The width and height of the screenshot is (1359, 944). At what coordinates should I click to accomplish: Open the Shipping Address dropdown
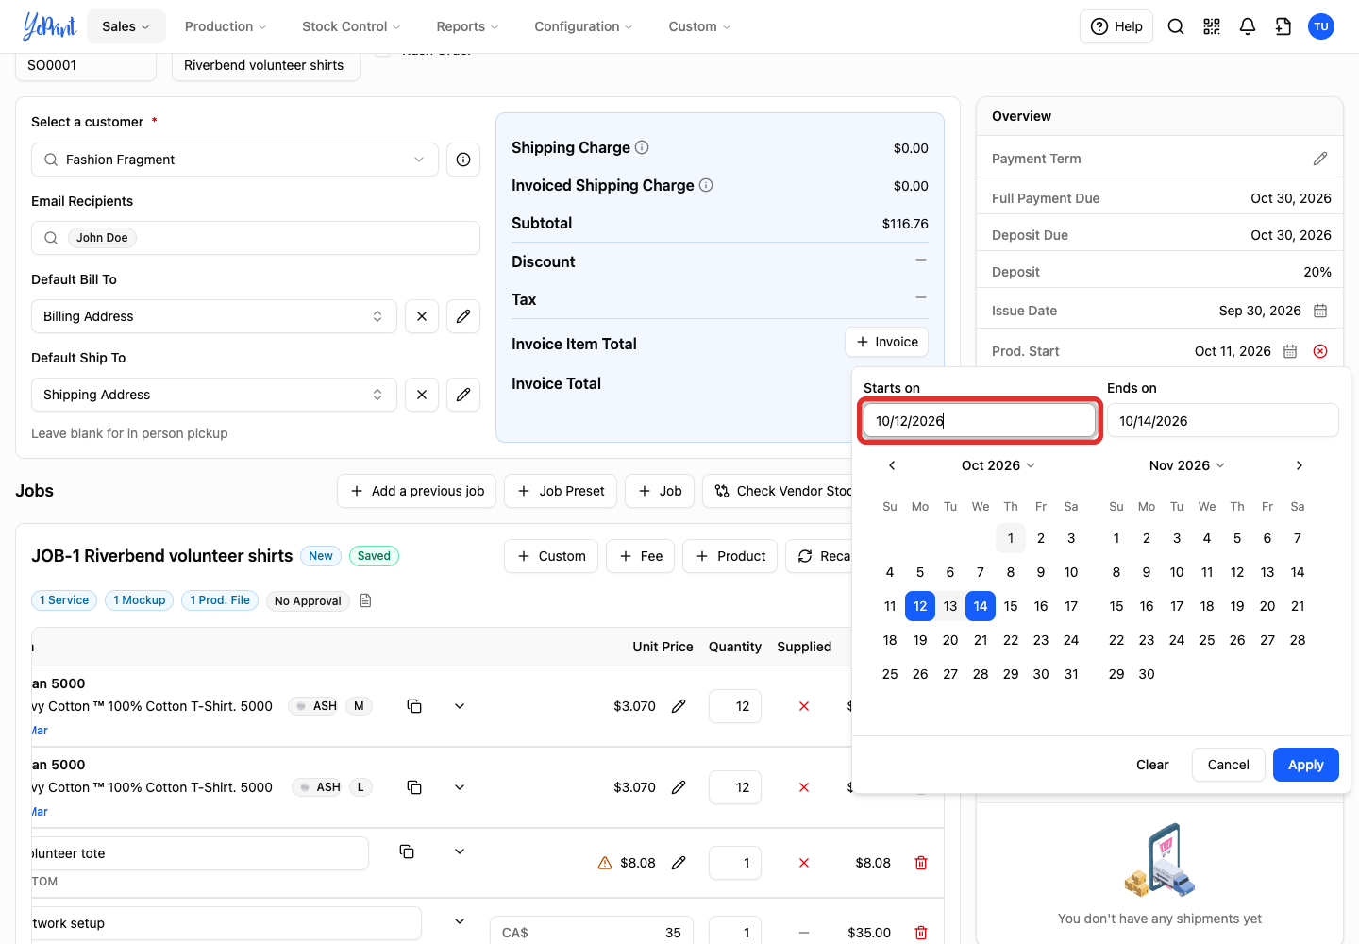tap(214, 395)
